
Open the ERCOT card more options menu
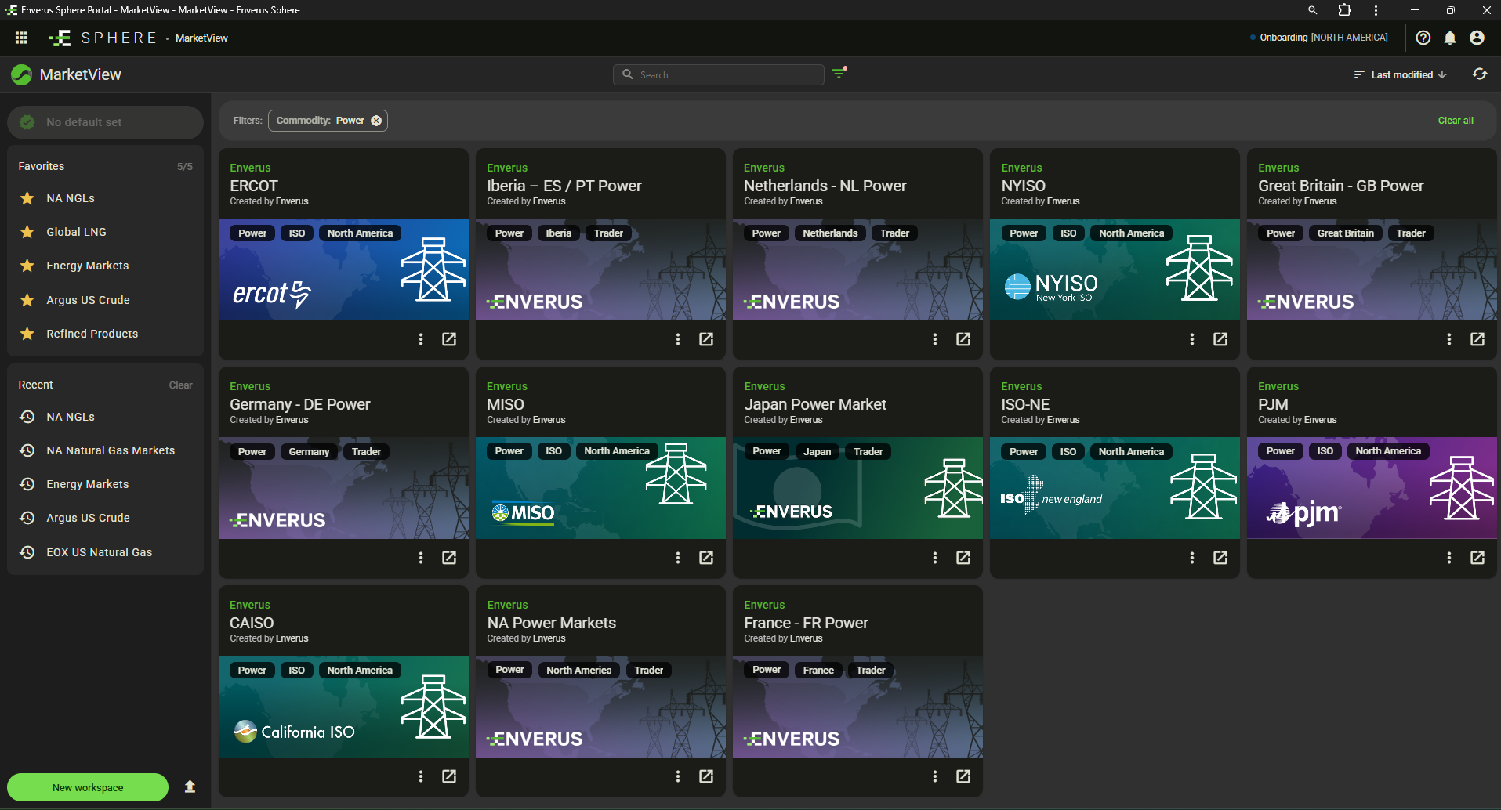(421, 339)
